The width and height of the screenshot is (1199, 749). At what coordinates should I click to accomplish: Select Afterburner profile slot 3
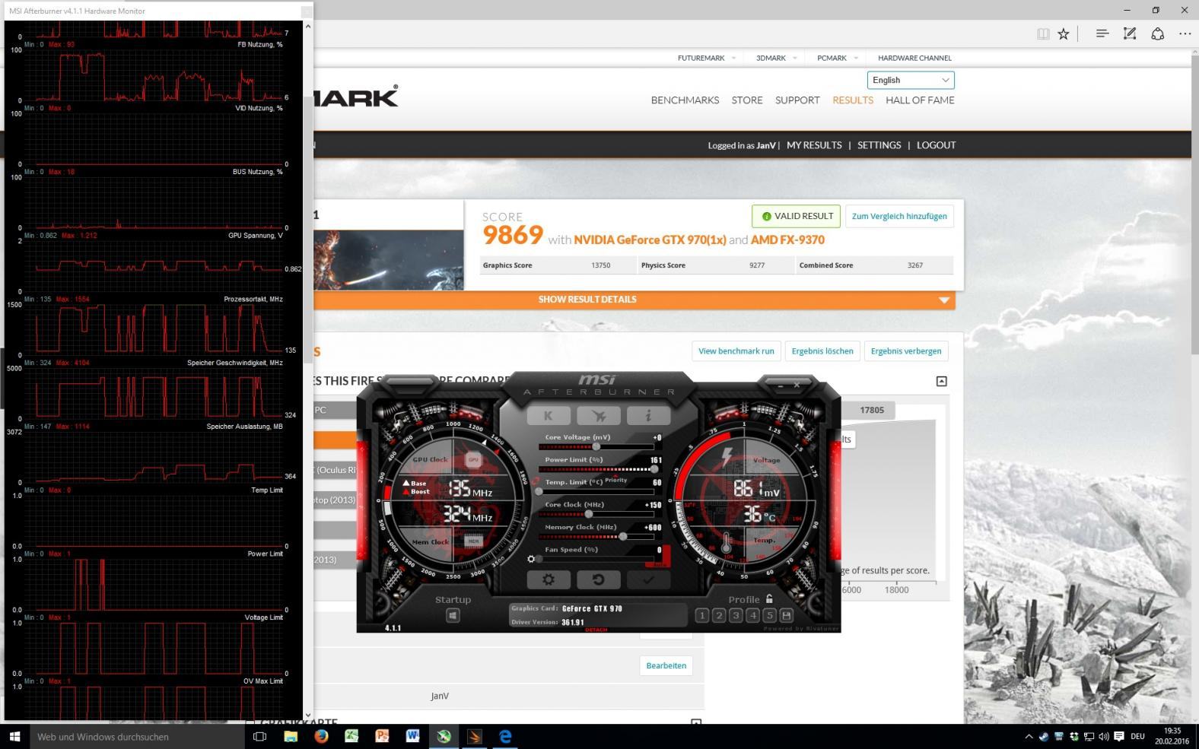point(736,615)
